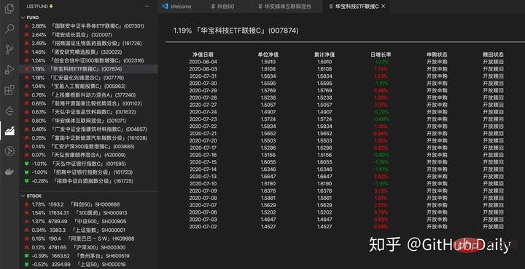
Task: Click the 赎回状态 column header
Action: (x=493, y=55)
